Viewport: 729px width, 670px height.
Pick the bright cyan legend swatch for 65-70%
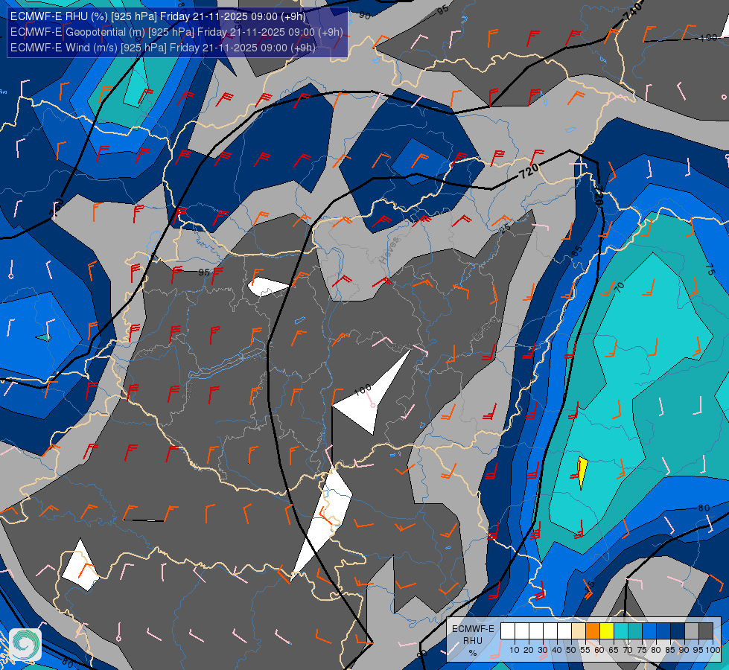point(621,631)
